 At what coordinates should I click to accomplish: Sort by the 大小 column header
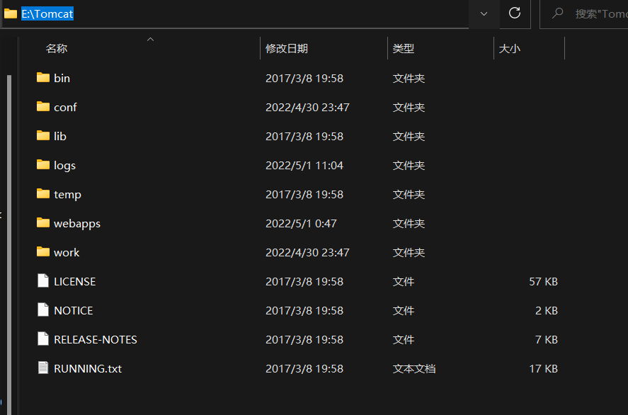tap(529, 48)
